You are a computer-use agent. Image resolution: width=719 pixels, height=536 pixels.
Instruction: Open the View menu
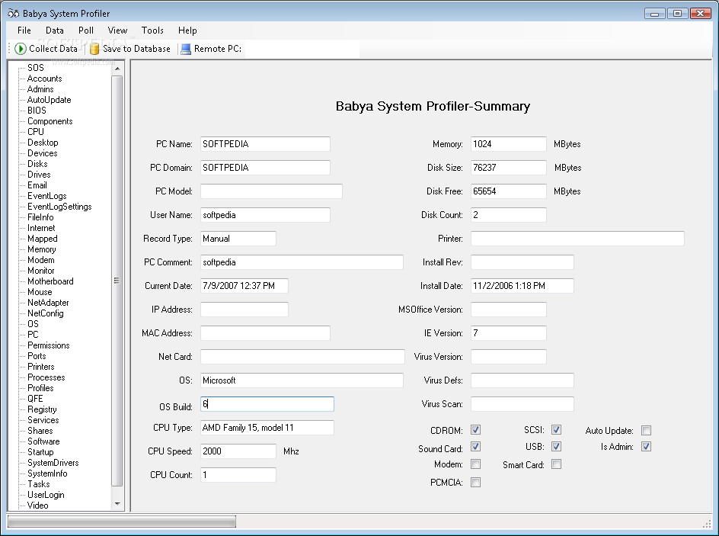tap(117, 30)
